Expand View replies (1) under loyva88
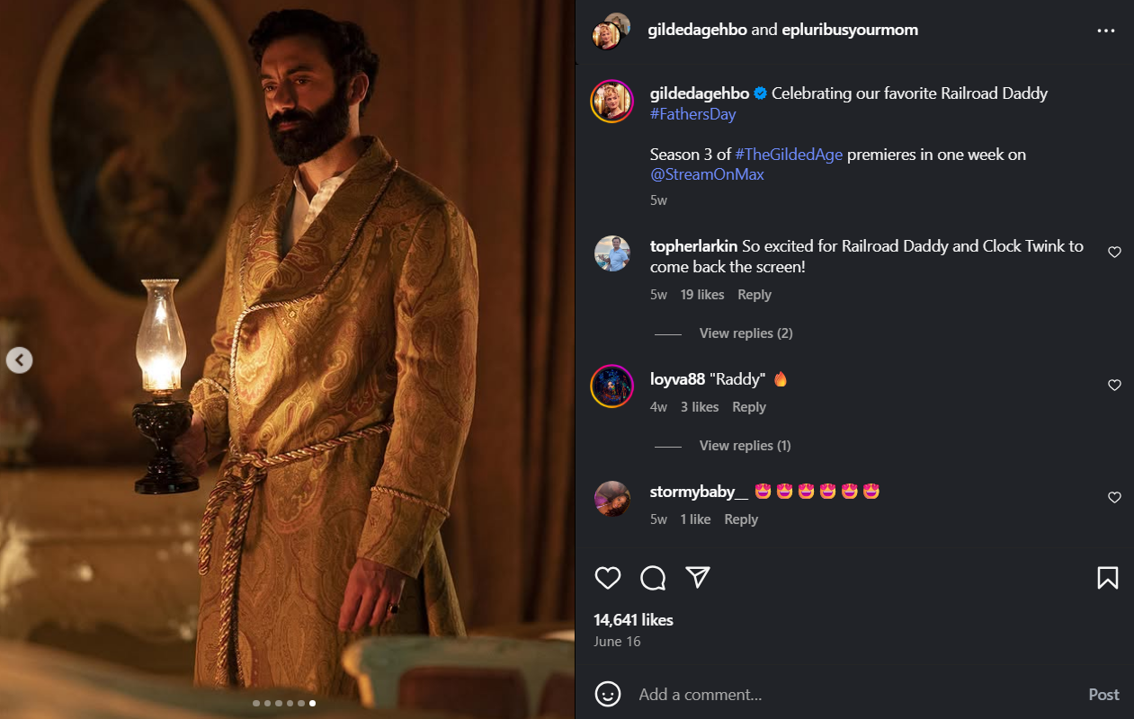 (x=745, y=446)
